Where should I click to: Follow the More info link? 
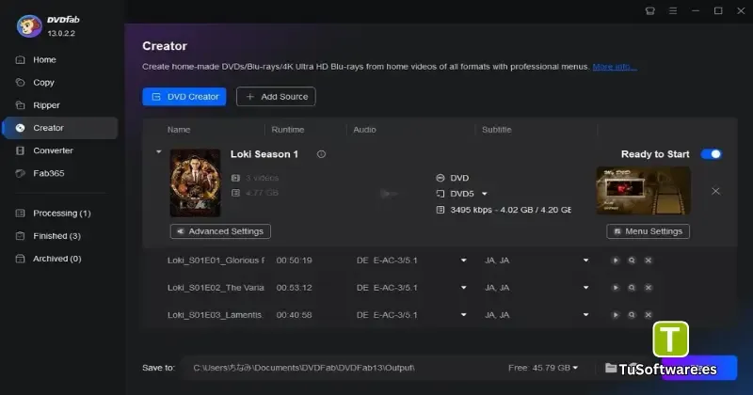615,67
